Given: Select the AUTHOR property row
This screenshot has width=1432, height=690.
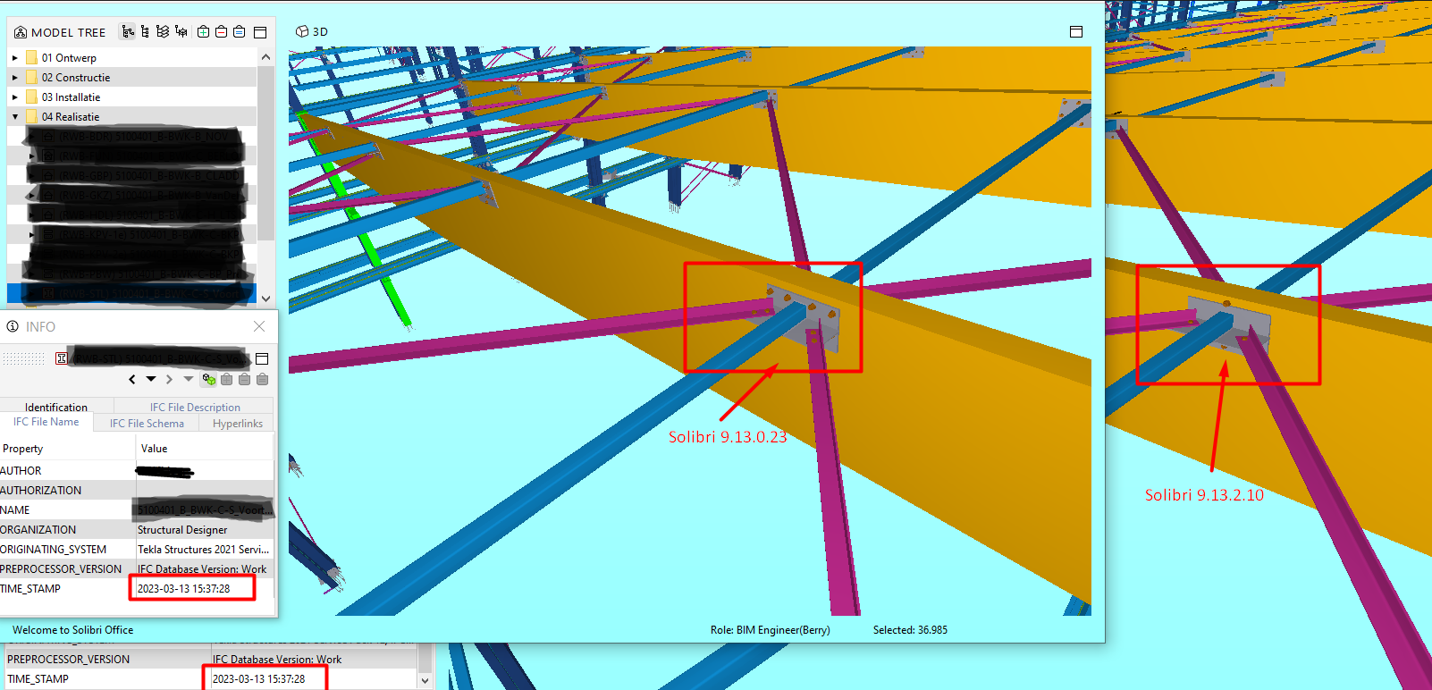Looking at the screenshot, I should tap(137, 471).
